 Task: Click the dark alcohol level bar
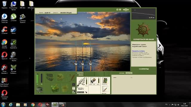[41, 78]
